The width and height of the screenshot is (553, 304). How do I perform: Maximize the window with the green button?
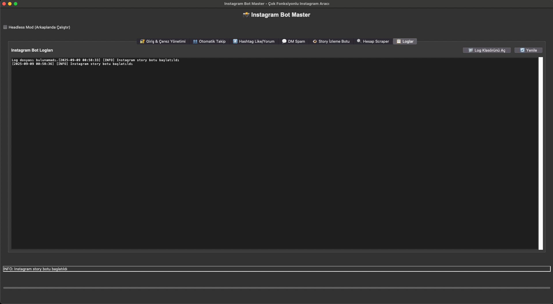[16, 4]
